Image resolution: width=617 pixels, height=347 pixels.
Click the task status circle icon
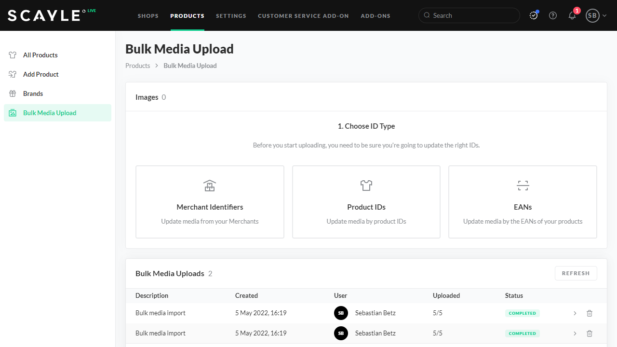point(534,15)
